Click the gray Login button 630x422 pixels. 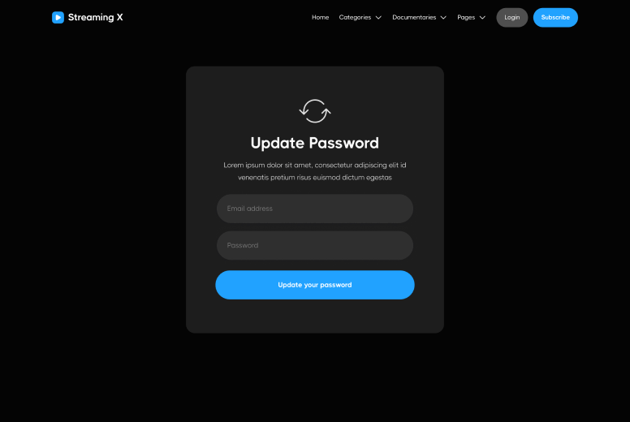click(511, 17)
